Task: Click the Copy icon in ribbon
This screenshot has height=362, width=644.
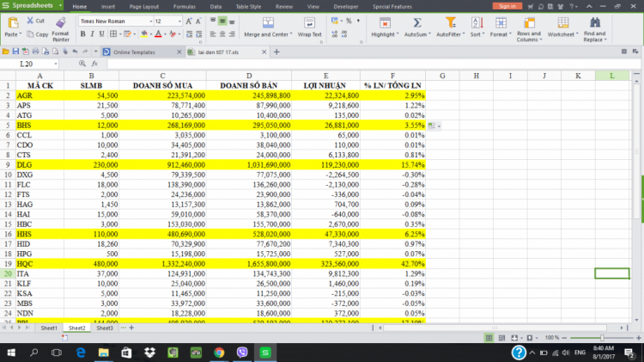Action: [x=30, y=34]
